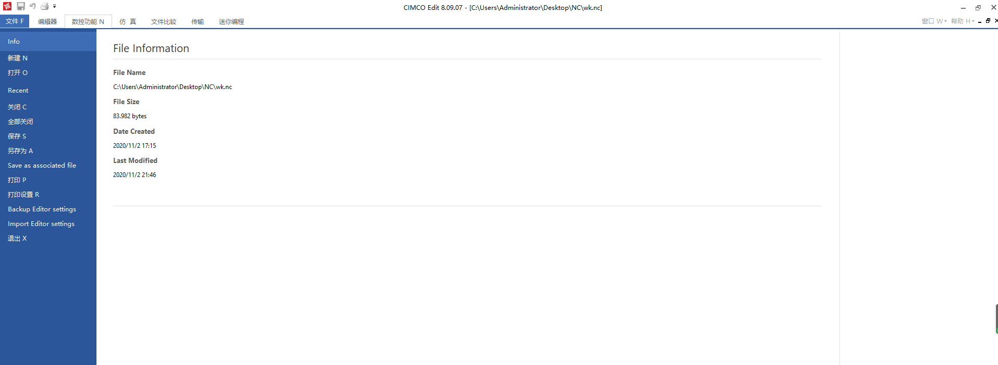The image size is (998, 365).
Task: Close the CIMCO Edit application window
Action: click(993, 7)
